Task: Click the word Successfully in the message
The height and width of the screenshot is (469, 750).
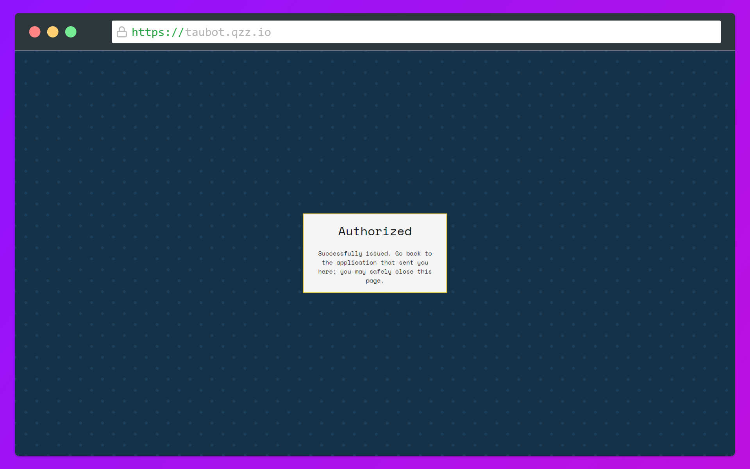Action: point(340,254)
